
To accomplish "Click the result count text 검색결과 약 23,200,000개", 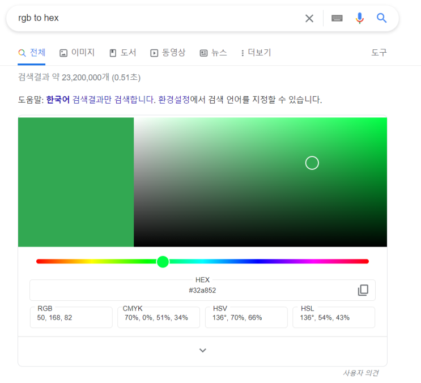I will pos(63,77).
